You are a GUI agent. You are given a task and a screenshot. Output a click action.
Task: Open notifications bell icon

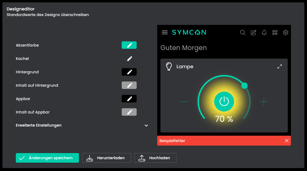(x=264, y=33)
